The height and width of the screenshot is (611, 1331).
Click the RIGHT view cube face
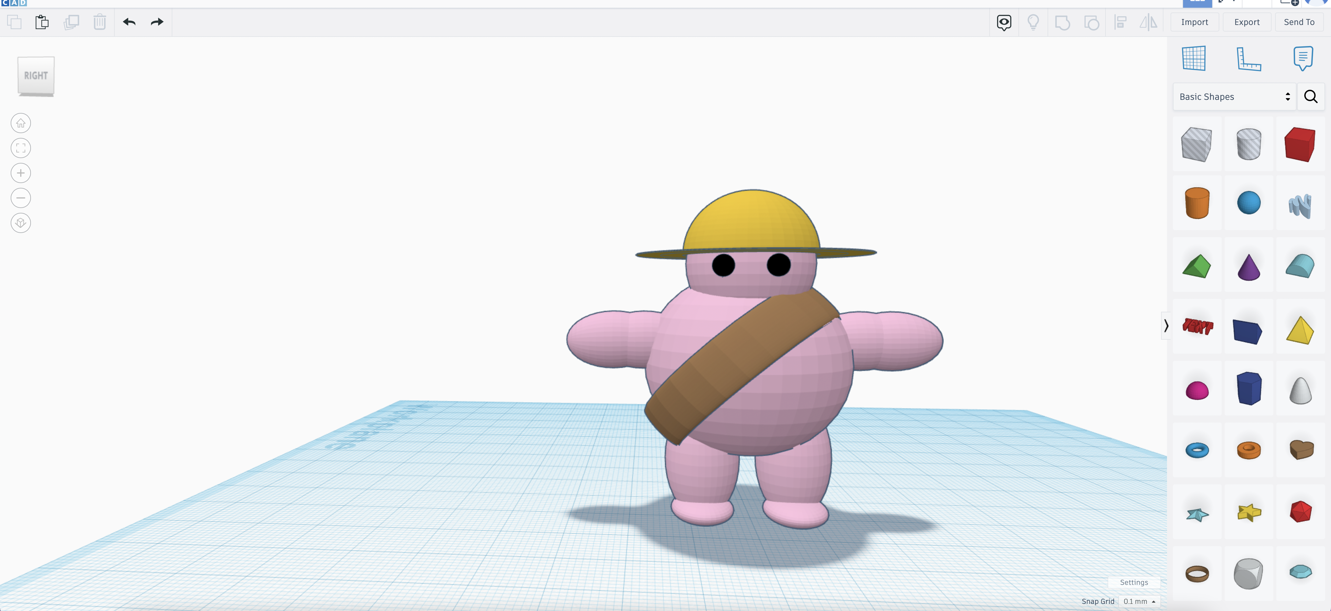tap(36, 75)
